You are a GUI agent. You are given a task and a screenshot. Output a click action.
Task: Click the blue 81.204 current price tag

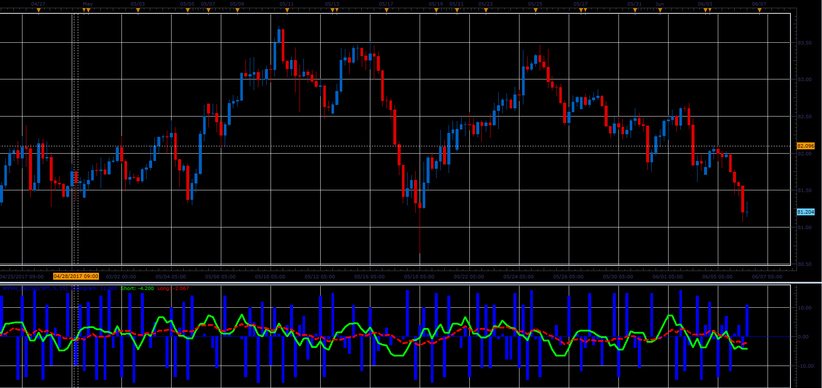click(x=806, y=212)
